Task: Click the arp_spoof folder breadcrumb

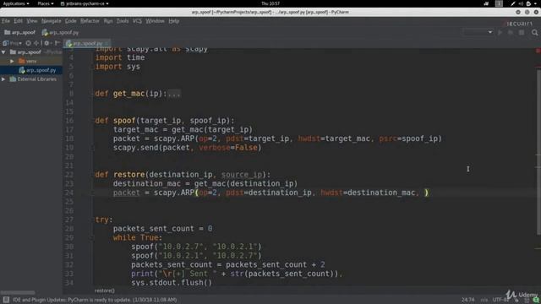Action: [20, 32]
